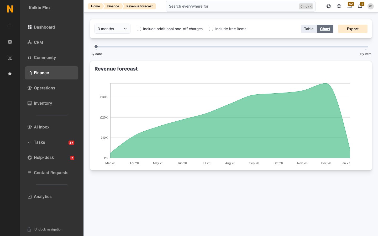The width and height of the screenshot is (378, 236).
Task: Click the CRM hierarchy icon
Action: 30,42
